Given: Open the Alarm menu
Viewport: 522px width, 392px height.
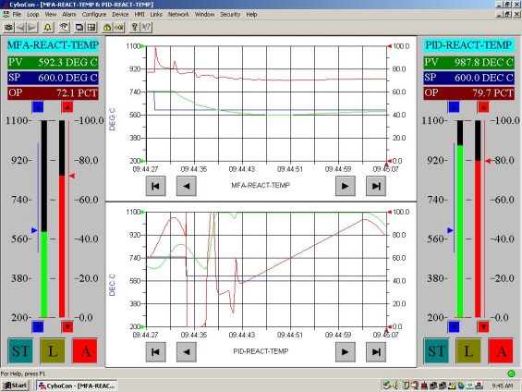Looking at the screenshot, I should click(x=69, y=14).
